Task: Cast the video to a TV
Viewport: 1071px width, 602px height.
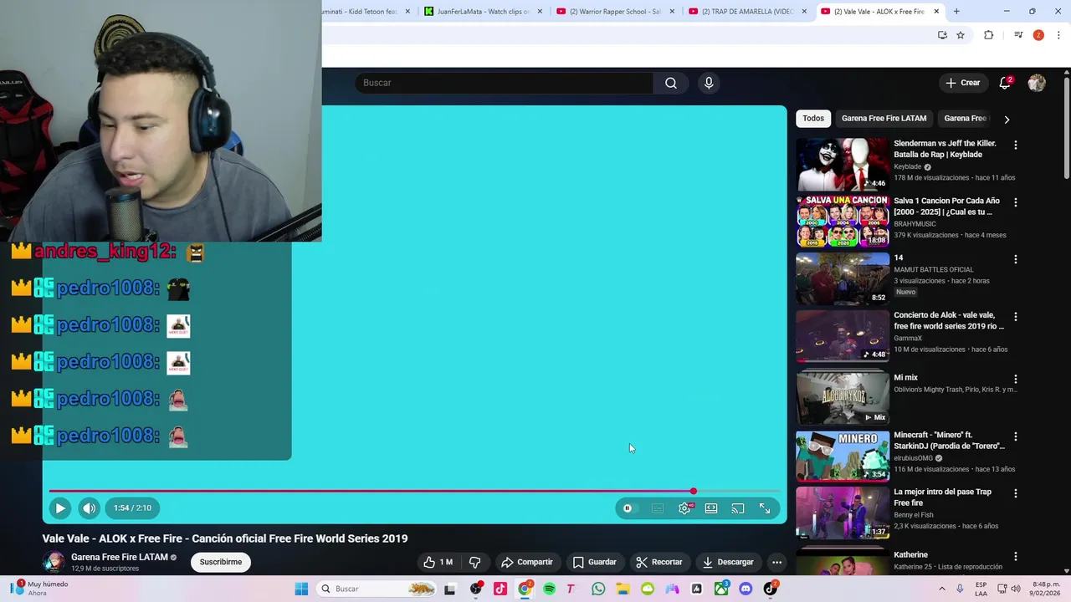Action: pyautogui.click(x=738, y=508)
